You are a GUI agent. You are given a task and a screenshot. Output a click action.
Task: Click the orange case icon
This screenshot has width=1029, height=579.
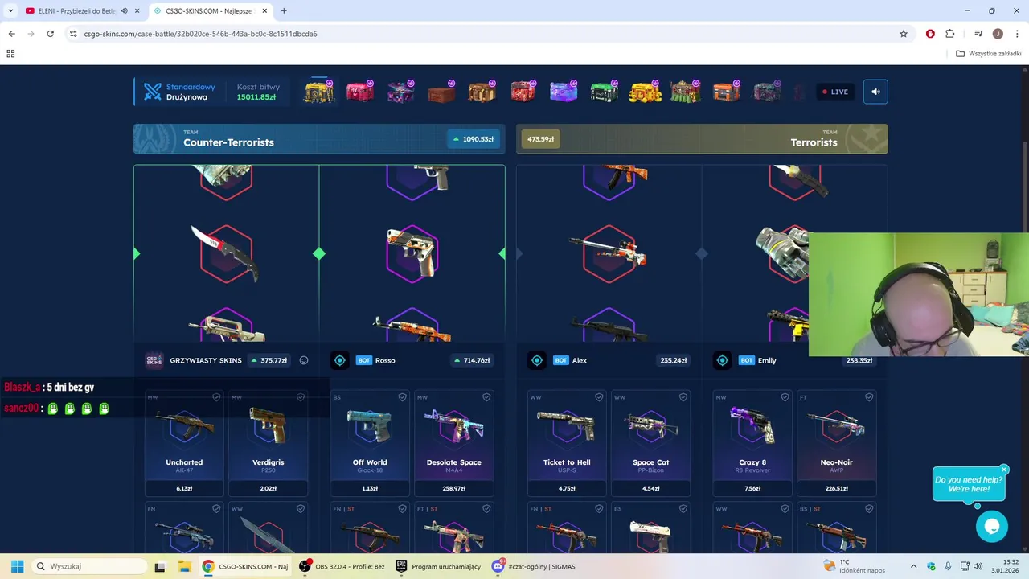click(x=726, y=92)
